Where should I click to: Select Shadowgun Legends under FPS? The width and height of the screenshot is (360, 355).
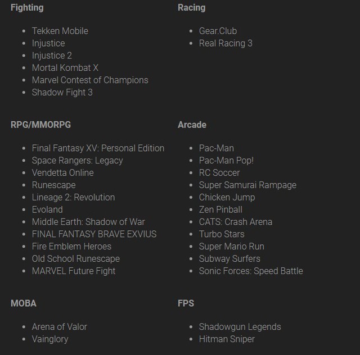[240, 327]
